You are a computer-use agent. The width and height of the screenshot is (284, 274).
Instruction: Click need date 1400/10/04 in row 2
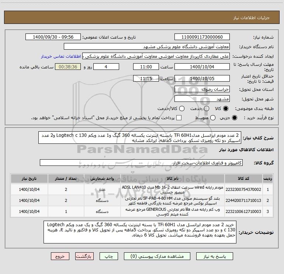coord(29,200)
